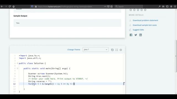Toggle fullscreen editor mode icon
Viewport: 177px width, 99px height.
(x=117, y=50)
